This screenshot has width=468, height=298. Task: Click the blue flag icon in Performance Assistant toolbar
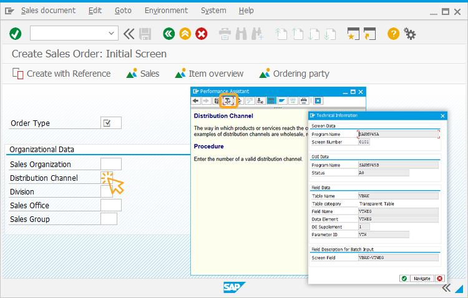(x=282, y=101)
